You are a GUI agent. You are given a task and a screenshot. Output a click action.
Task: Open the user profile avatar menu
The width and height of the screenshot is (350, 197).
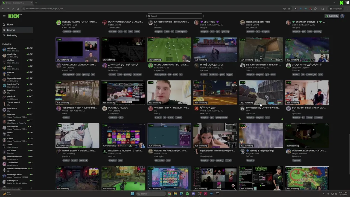[x=342, y=16]
